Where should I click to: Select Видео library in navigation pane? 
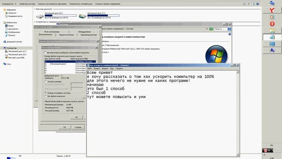[11, 26]
